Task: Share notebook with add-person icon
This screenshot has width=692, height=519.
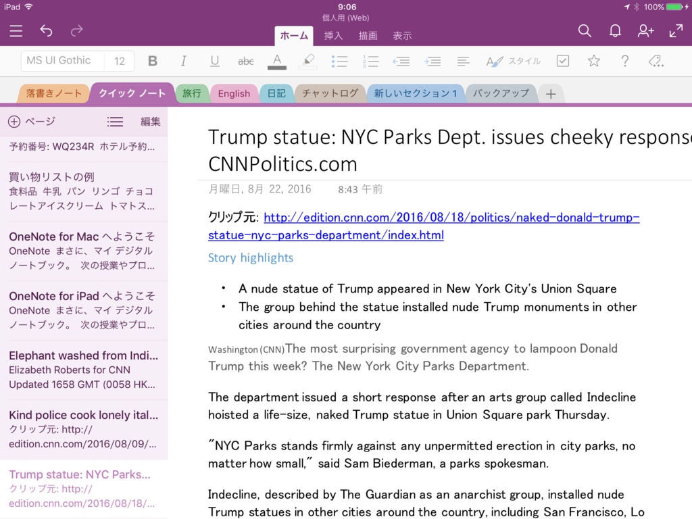Action: coord(645,30)
